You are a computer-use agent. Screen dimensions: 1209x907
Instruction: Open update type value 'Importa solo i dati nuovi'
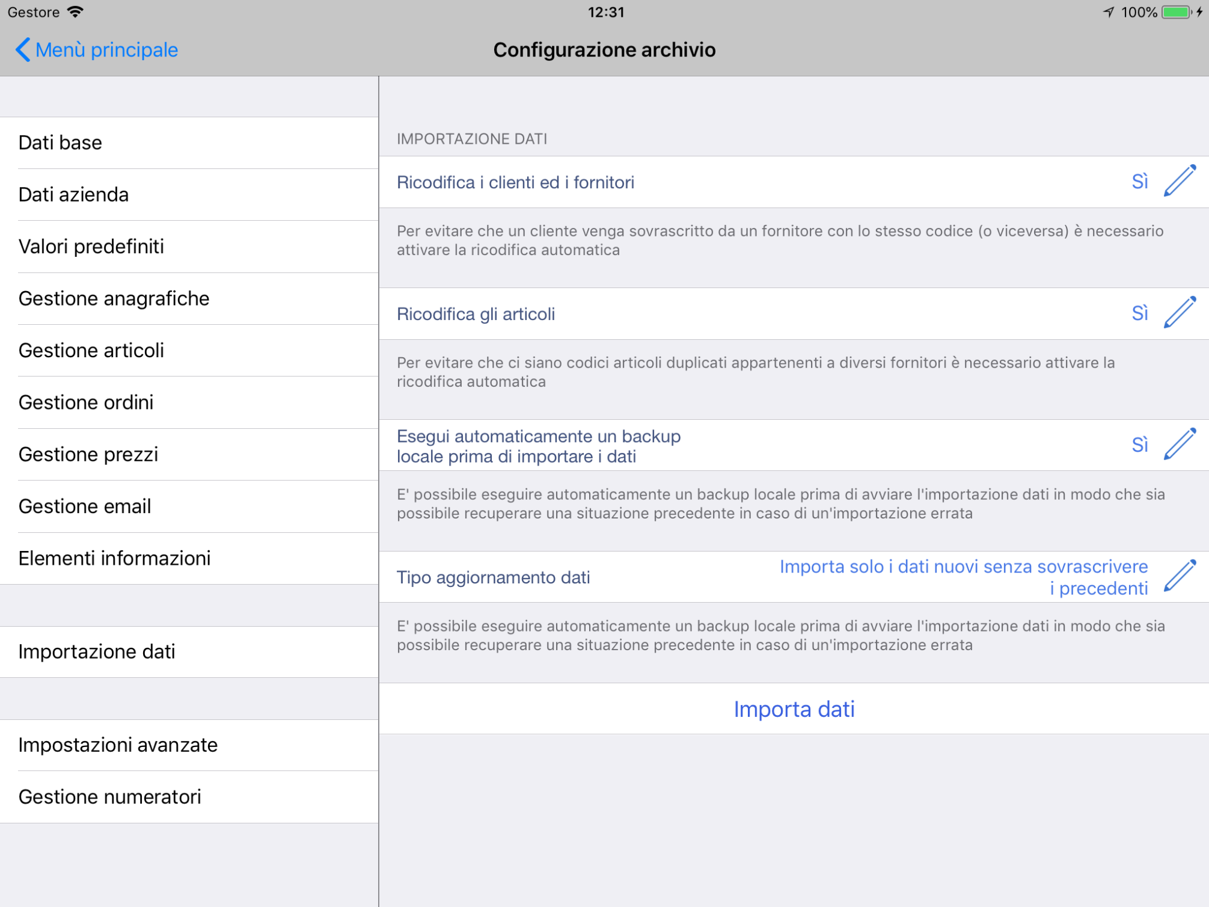964,577
